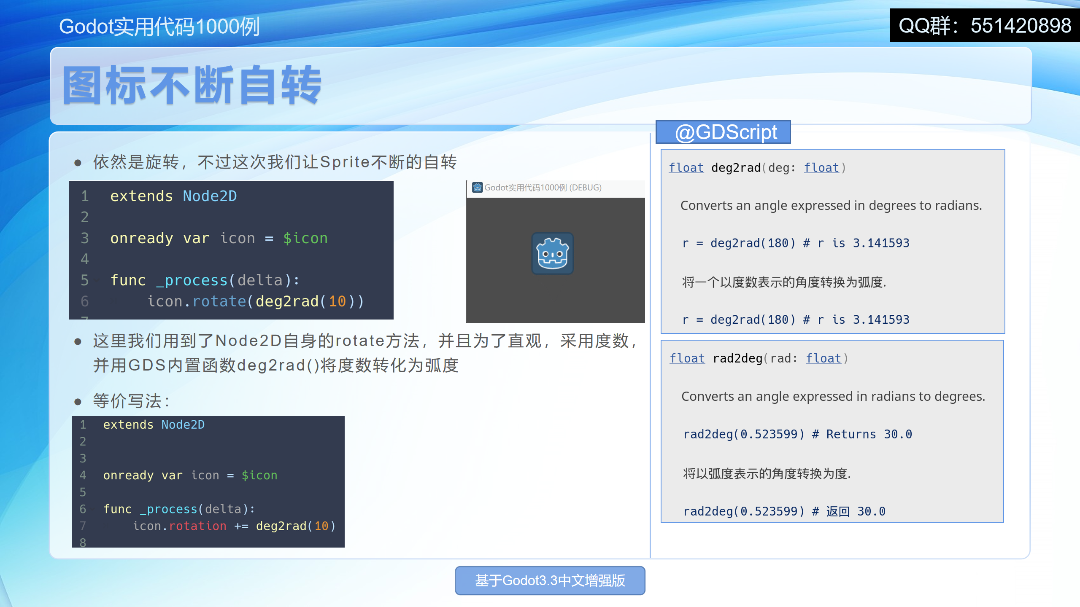Click the Godot实用代码1000例 header title
The width and height of the screenshot is (1080, 607).
click(159, 27)
